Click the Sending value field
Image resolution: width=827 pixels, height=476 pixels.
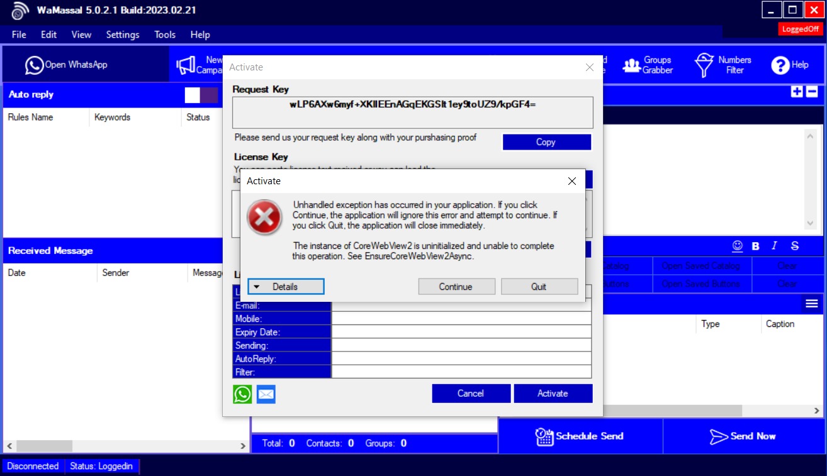[x=461, y=345]
